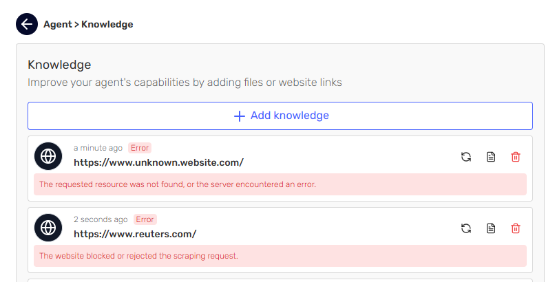Click the Agent > Knowledge breadcrumb
The image size is (546, 282).
(88, 24)
